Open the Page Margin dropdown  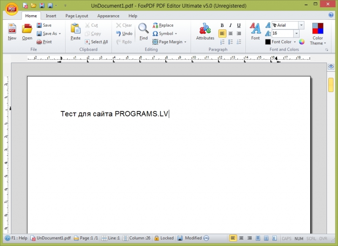[169, 42]
